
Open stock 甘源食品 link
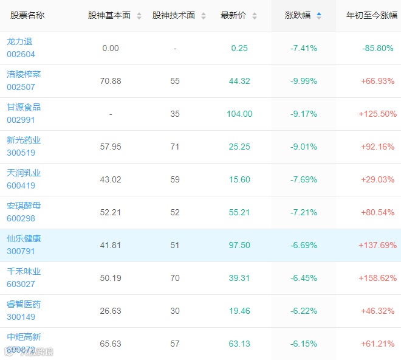(x=24, y=107)
